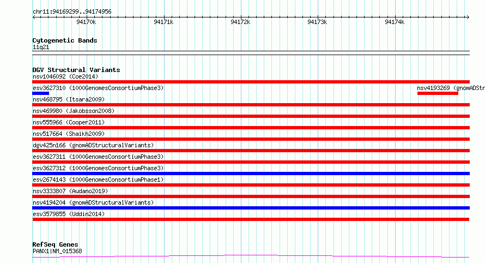Select the 11q21 cytogenetic band label

(x=41, y=47)
